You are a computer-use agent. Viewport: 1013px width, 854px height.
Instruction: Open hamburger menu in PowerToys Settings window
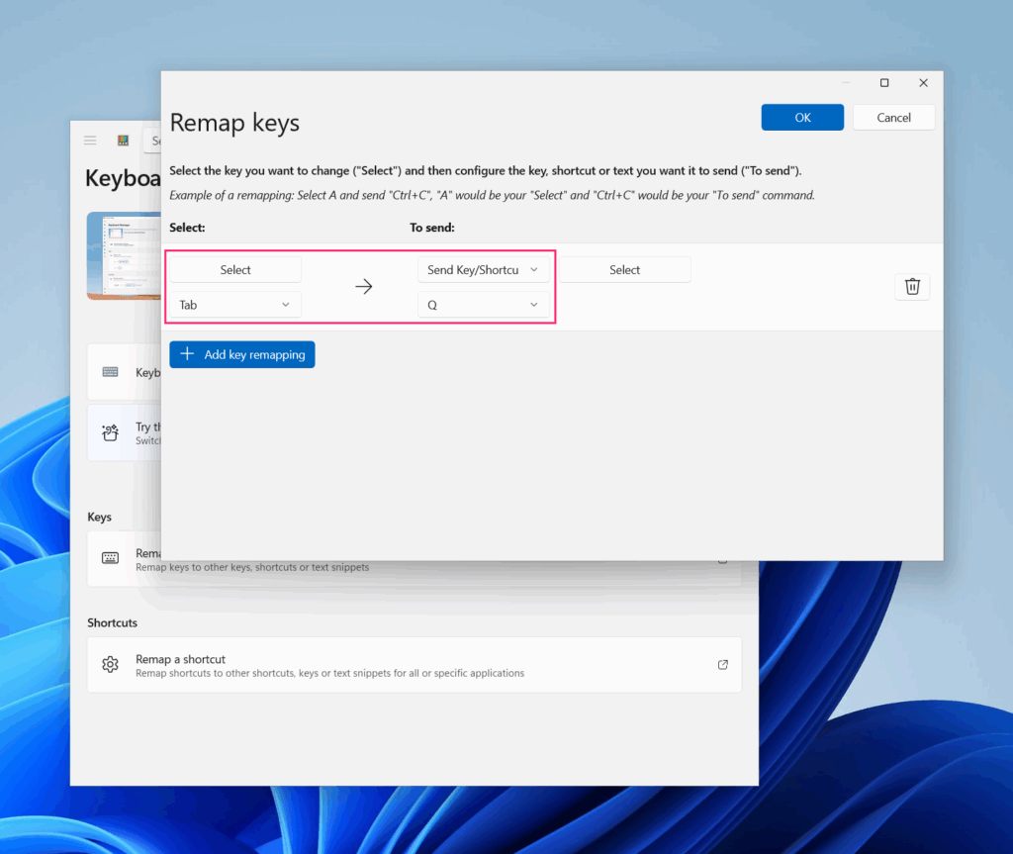[90, 141]
